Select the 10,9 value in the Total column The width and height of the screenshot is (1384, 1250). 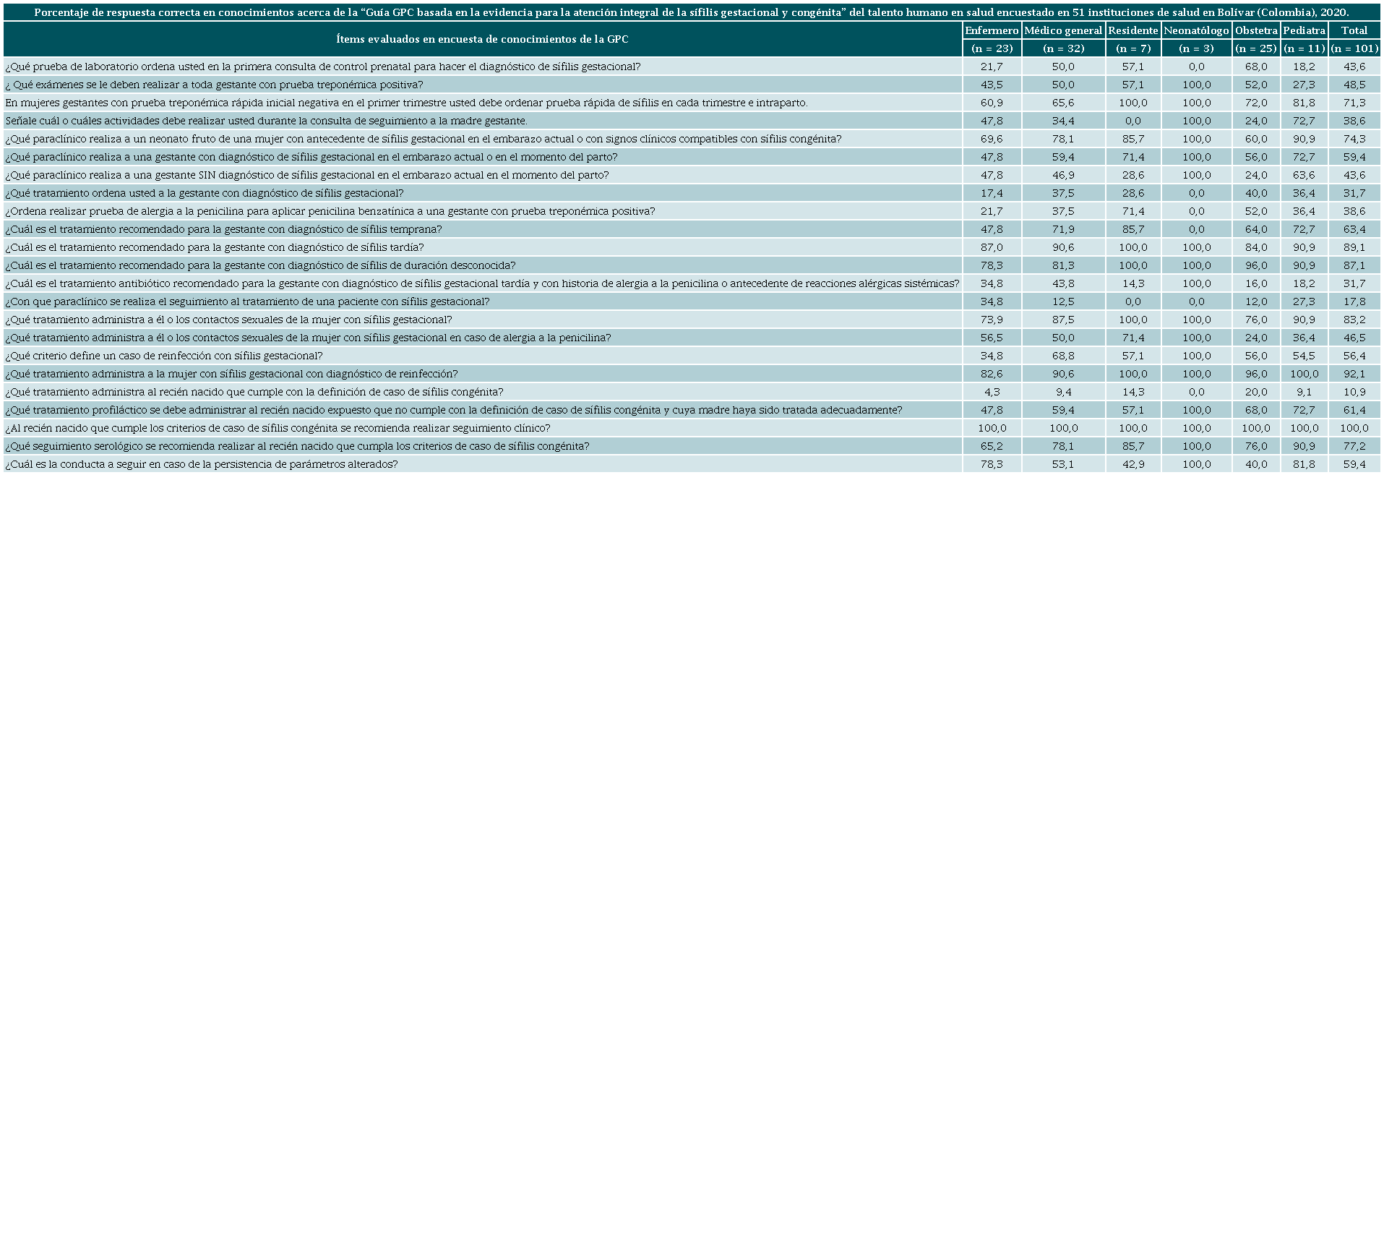1354,392
